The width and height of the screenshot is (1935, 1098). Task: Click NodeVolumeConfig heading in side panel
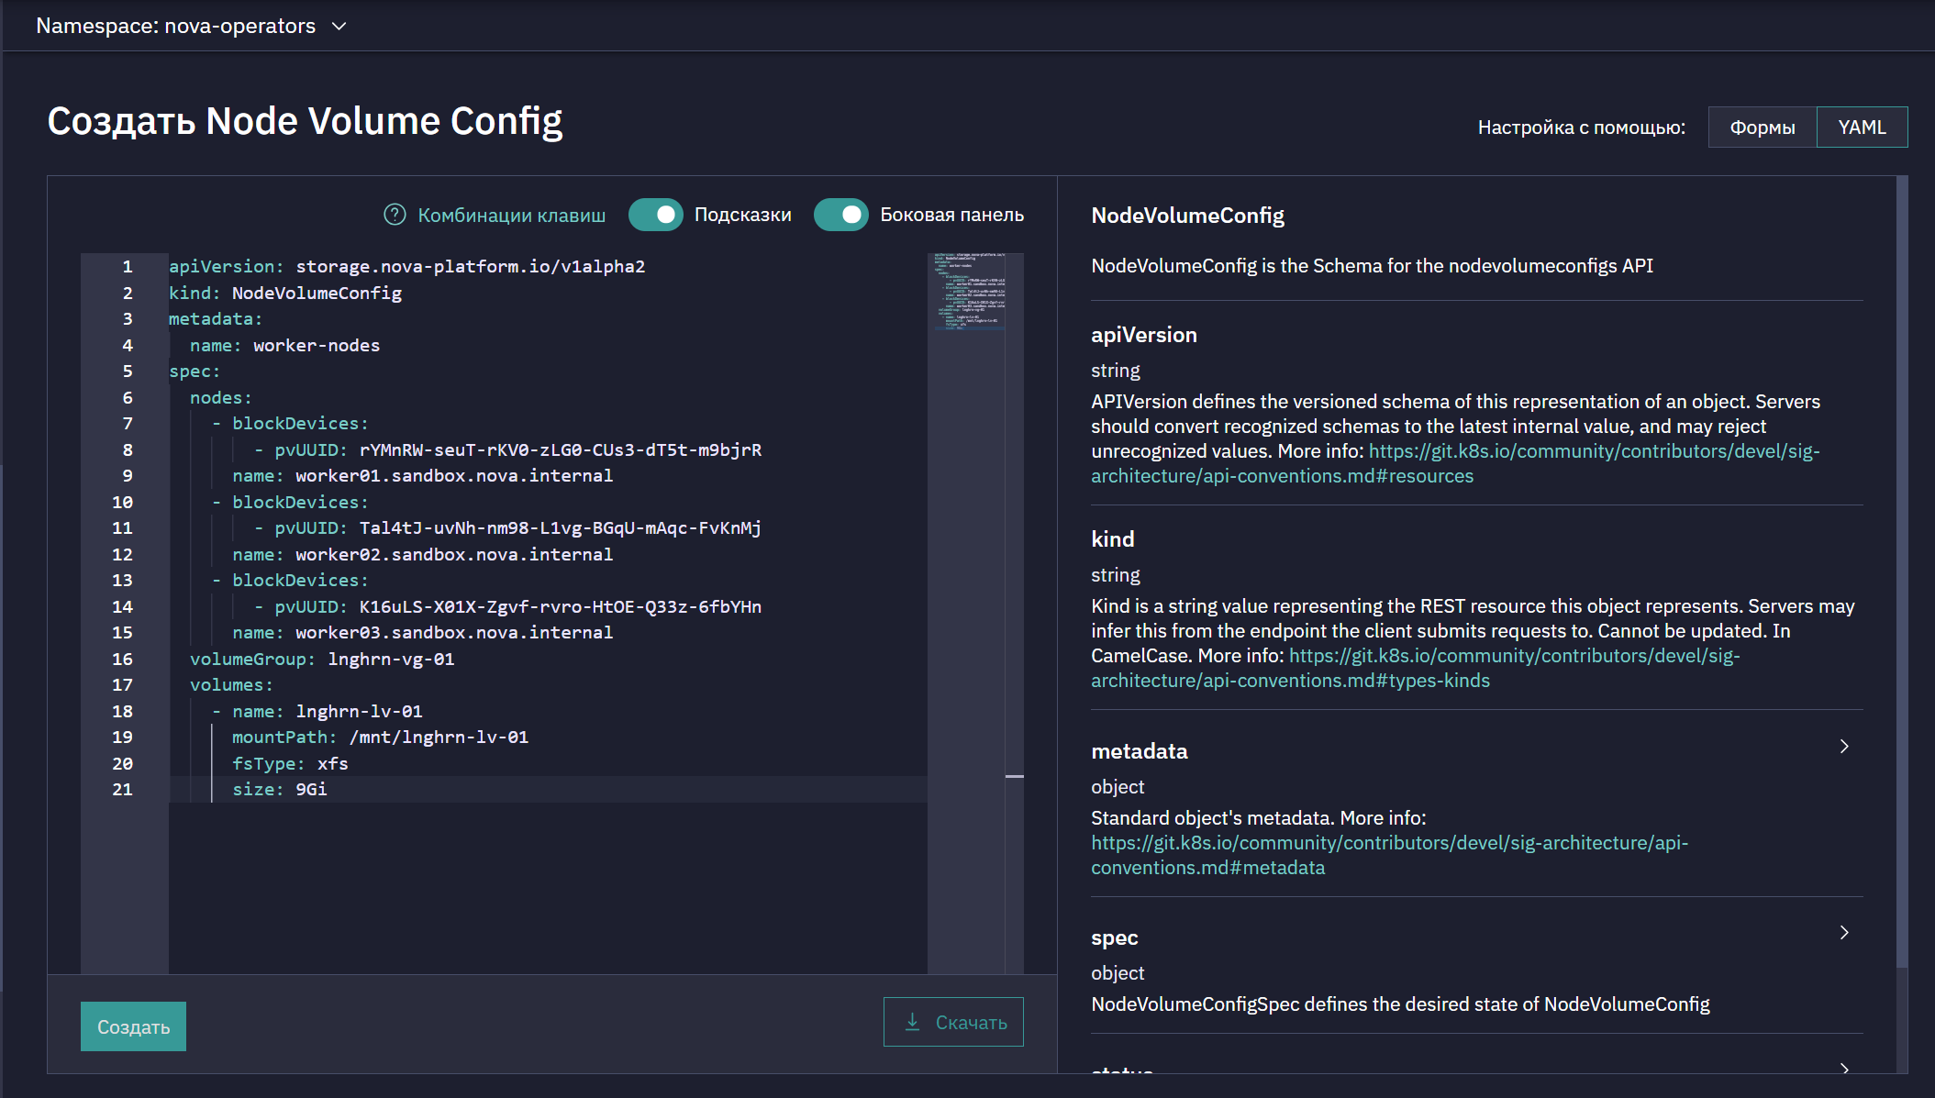[1187, 216]
